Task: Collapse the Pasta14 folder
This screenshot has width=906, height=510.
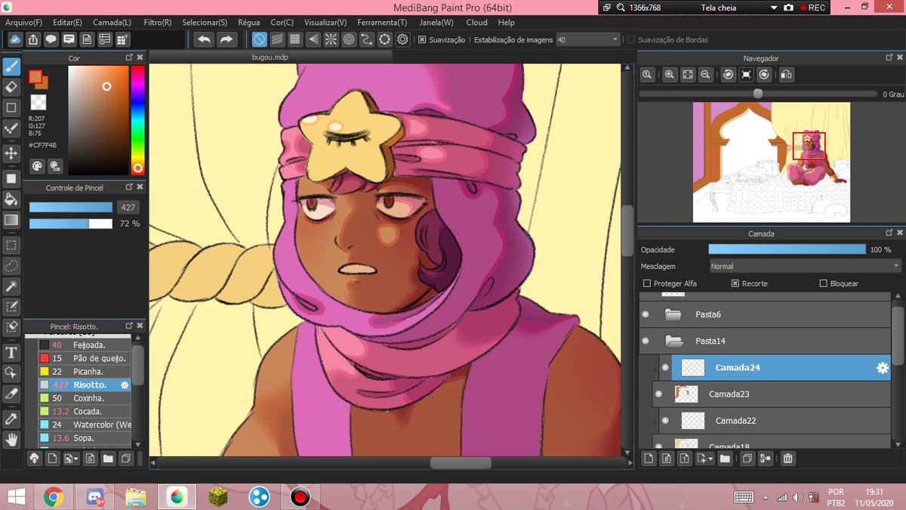Action: click(x=673, y=341)
